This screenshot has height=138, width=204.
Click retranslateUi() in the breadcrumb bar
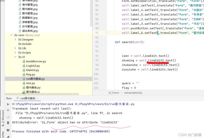click(133, 93)
